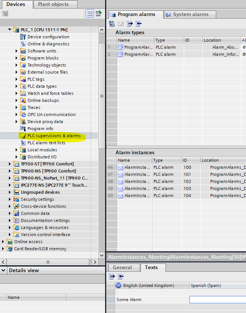Image resolution: width=246 pixels, height=313 pixels.
Task: Toggle the details list view button in Devices
Action: pyautogui.click(x=90, y=13)
